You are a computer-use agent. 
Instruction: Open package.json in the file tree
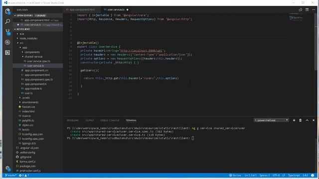coord(27,166)
